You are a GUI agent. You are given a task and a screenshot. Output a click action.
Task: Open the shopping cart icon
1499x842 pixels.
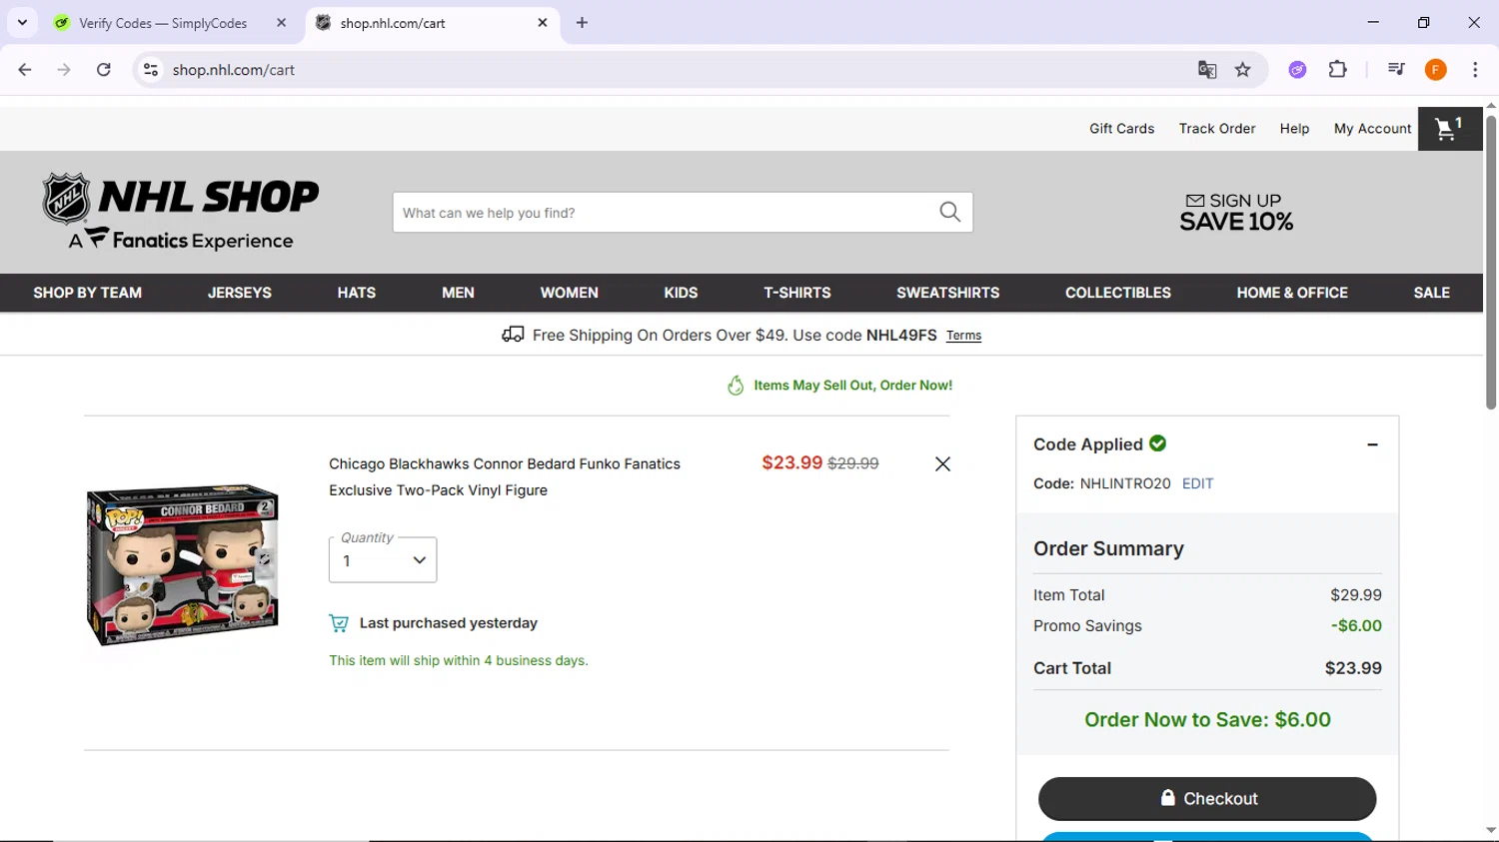coord(1448,129)
